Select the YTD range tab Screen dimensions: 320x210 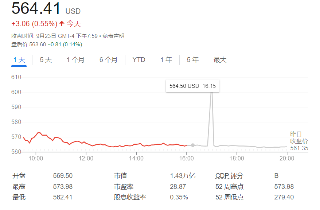click(x=139, y=60)
